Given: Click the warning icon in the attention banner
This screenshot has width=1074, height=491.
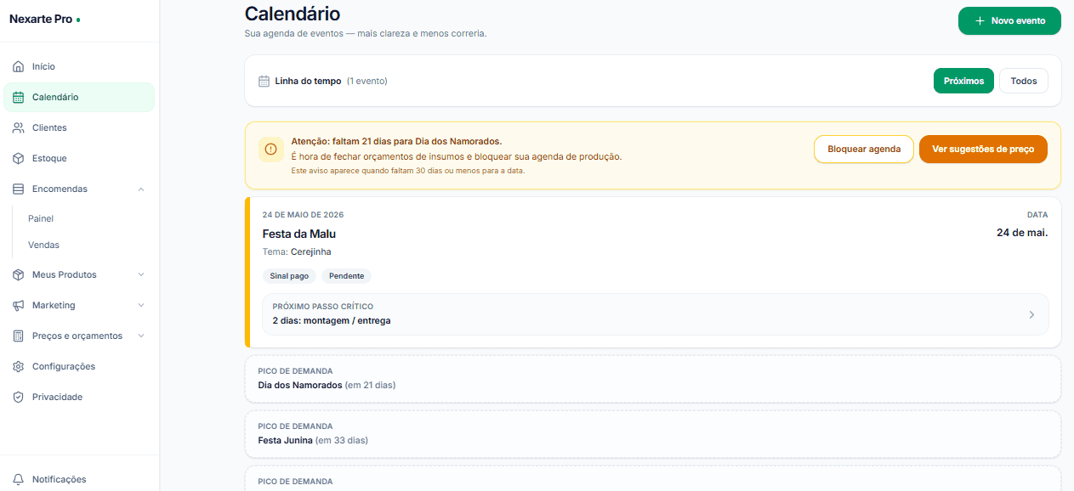Looking at the screenshot, I should pyautogui.click(x=270, y=150).
